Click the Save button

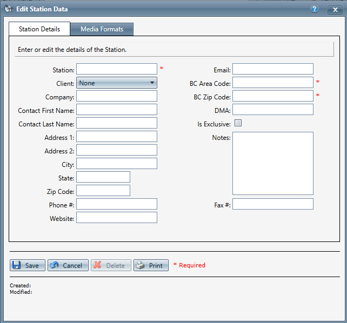pyautogui.click(x=28, y=265)
